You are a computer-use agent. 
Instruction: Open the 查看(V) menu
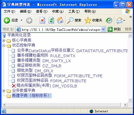tap(42, 11)
